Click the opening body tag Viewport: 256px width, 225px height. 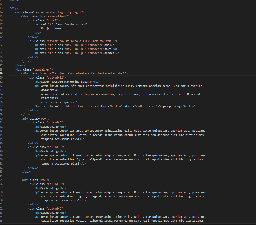13,8
